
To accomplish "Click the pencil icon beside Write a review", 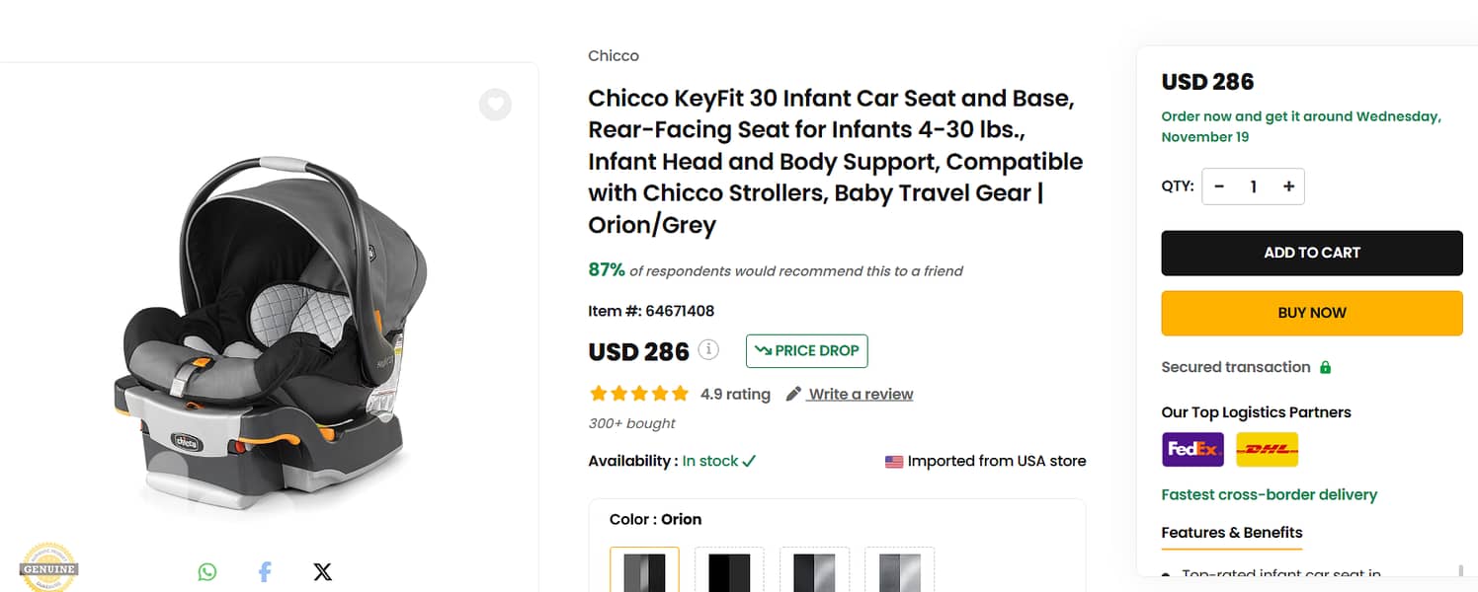I will [x=793, y=393].
